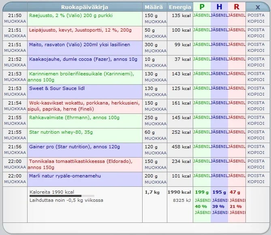
Task: Open the Wok-kasvikset wokattu food link
Action: (x=84, y=103)
